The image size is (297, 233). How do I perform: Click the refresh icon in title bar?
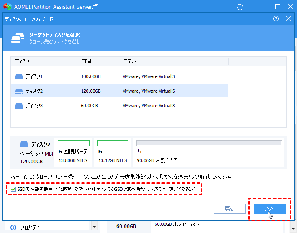[240, 7]
